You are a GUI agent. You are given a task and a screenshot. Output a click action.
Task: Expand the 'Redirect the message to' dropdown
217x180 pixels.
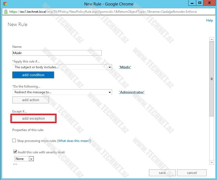pyautogui.click(x=62, y=92)
